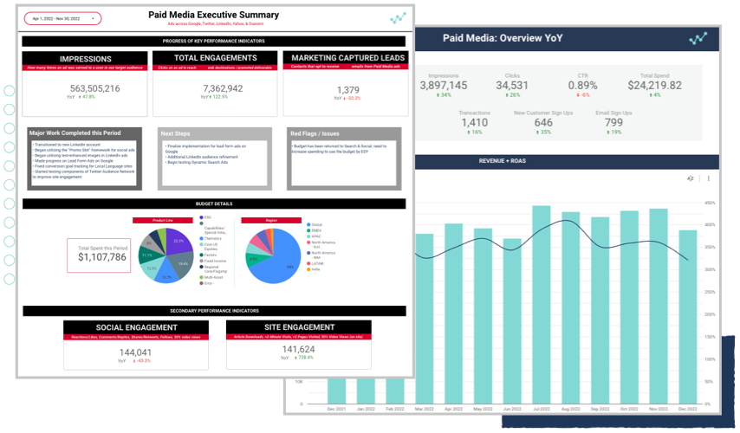Click the Nov 2022 bar in the Revenue chart
740x433 pixels.
(659, 306)
